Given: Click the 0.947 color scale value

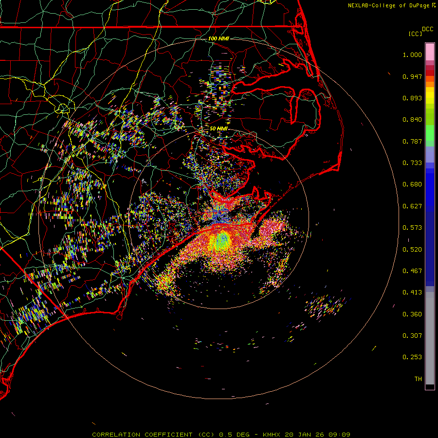Looking at the screenshot, I should tap(412, 76).
